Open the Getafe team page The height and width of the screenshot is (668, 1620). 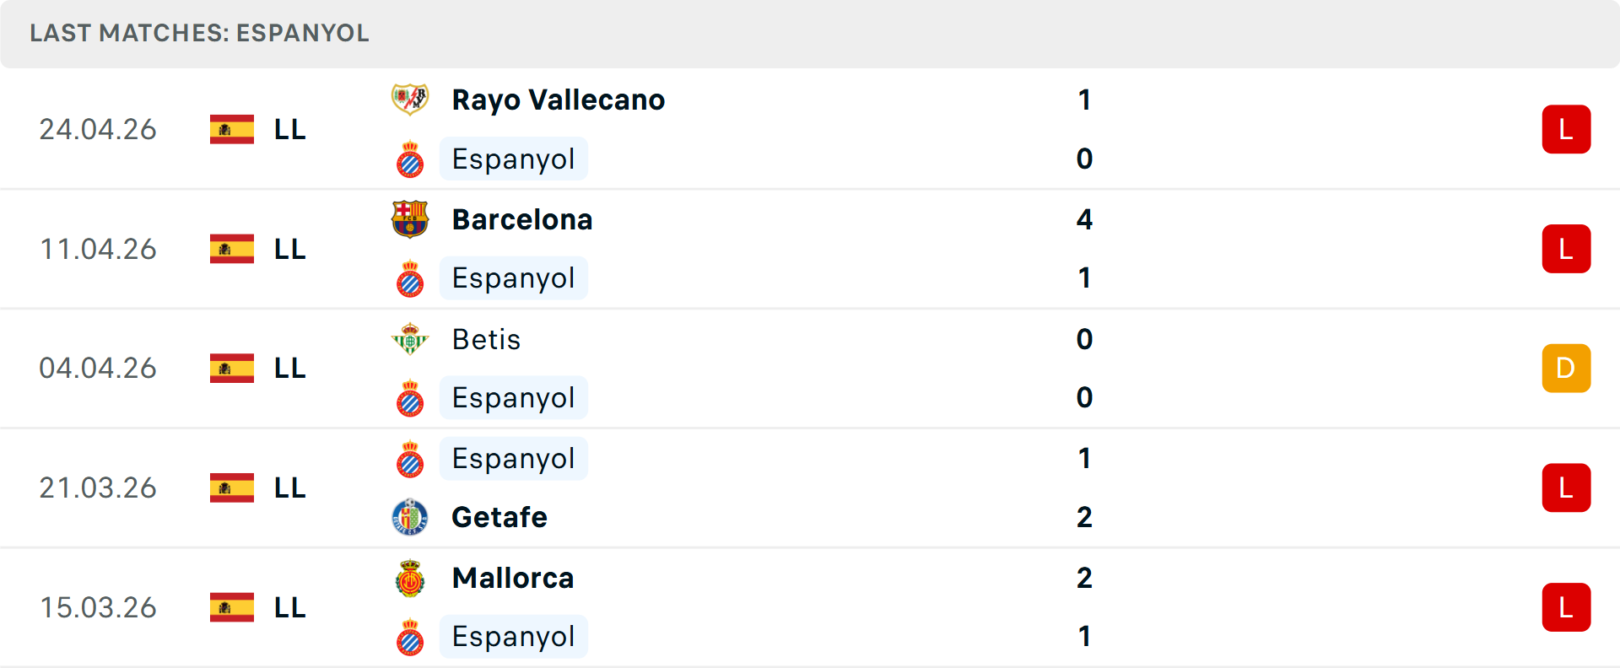pyautogui.click(x=499, y=517)
